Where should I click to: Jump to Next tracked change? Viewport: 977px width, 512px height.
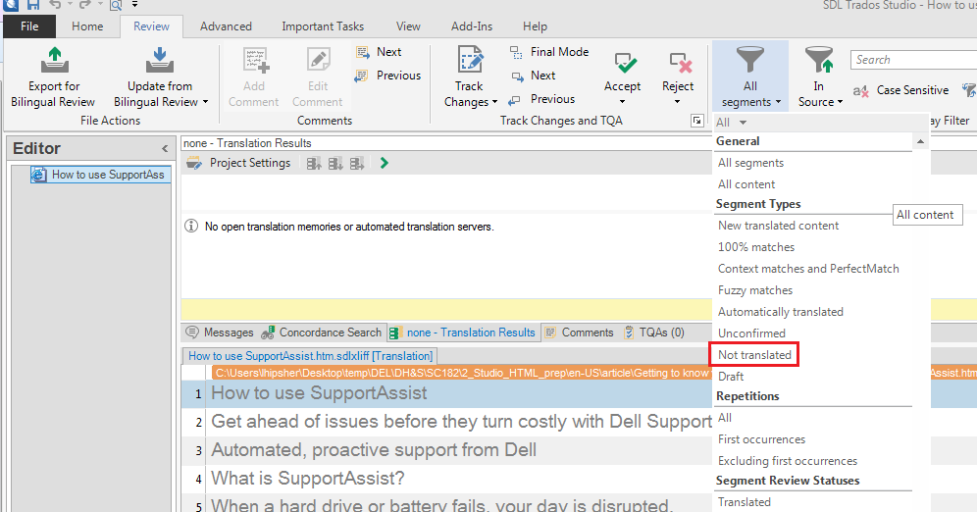pyautogui.click(x=533, y=76)
